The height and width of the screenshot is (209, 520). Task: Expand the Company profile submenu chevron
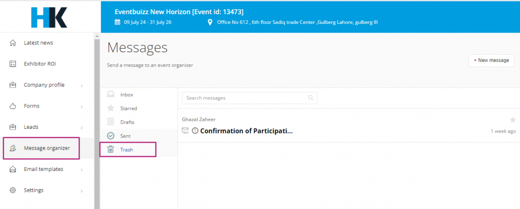coord(82,85)
